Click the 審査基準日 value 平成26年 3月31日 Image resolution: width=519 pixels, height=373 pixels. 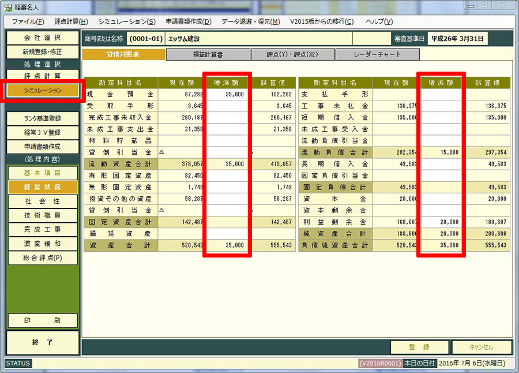coord(457,39)
